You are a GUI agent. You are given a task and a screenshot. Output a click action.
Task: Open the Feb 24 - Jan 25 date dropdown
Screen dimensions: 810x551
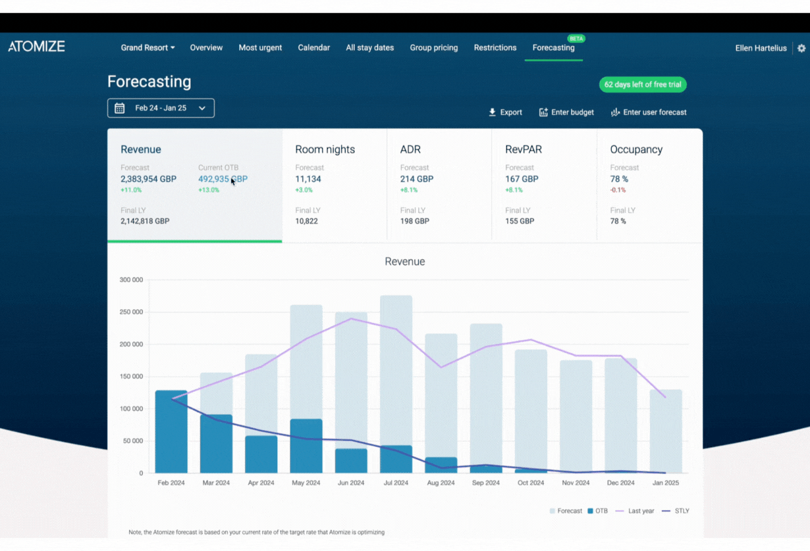coord(203,108)
